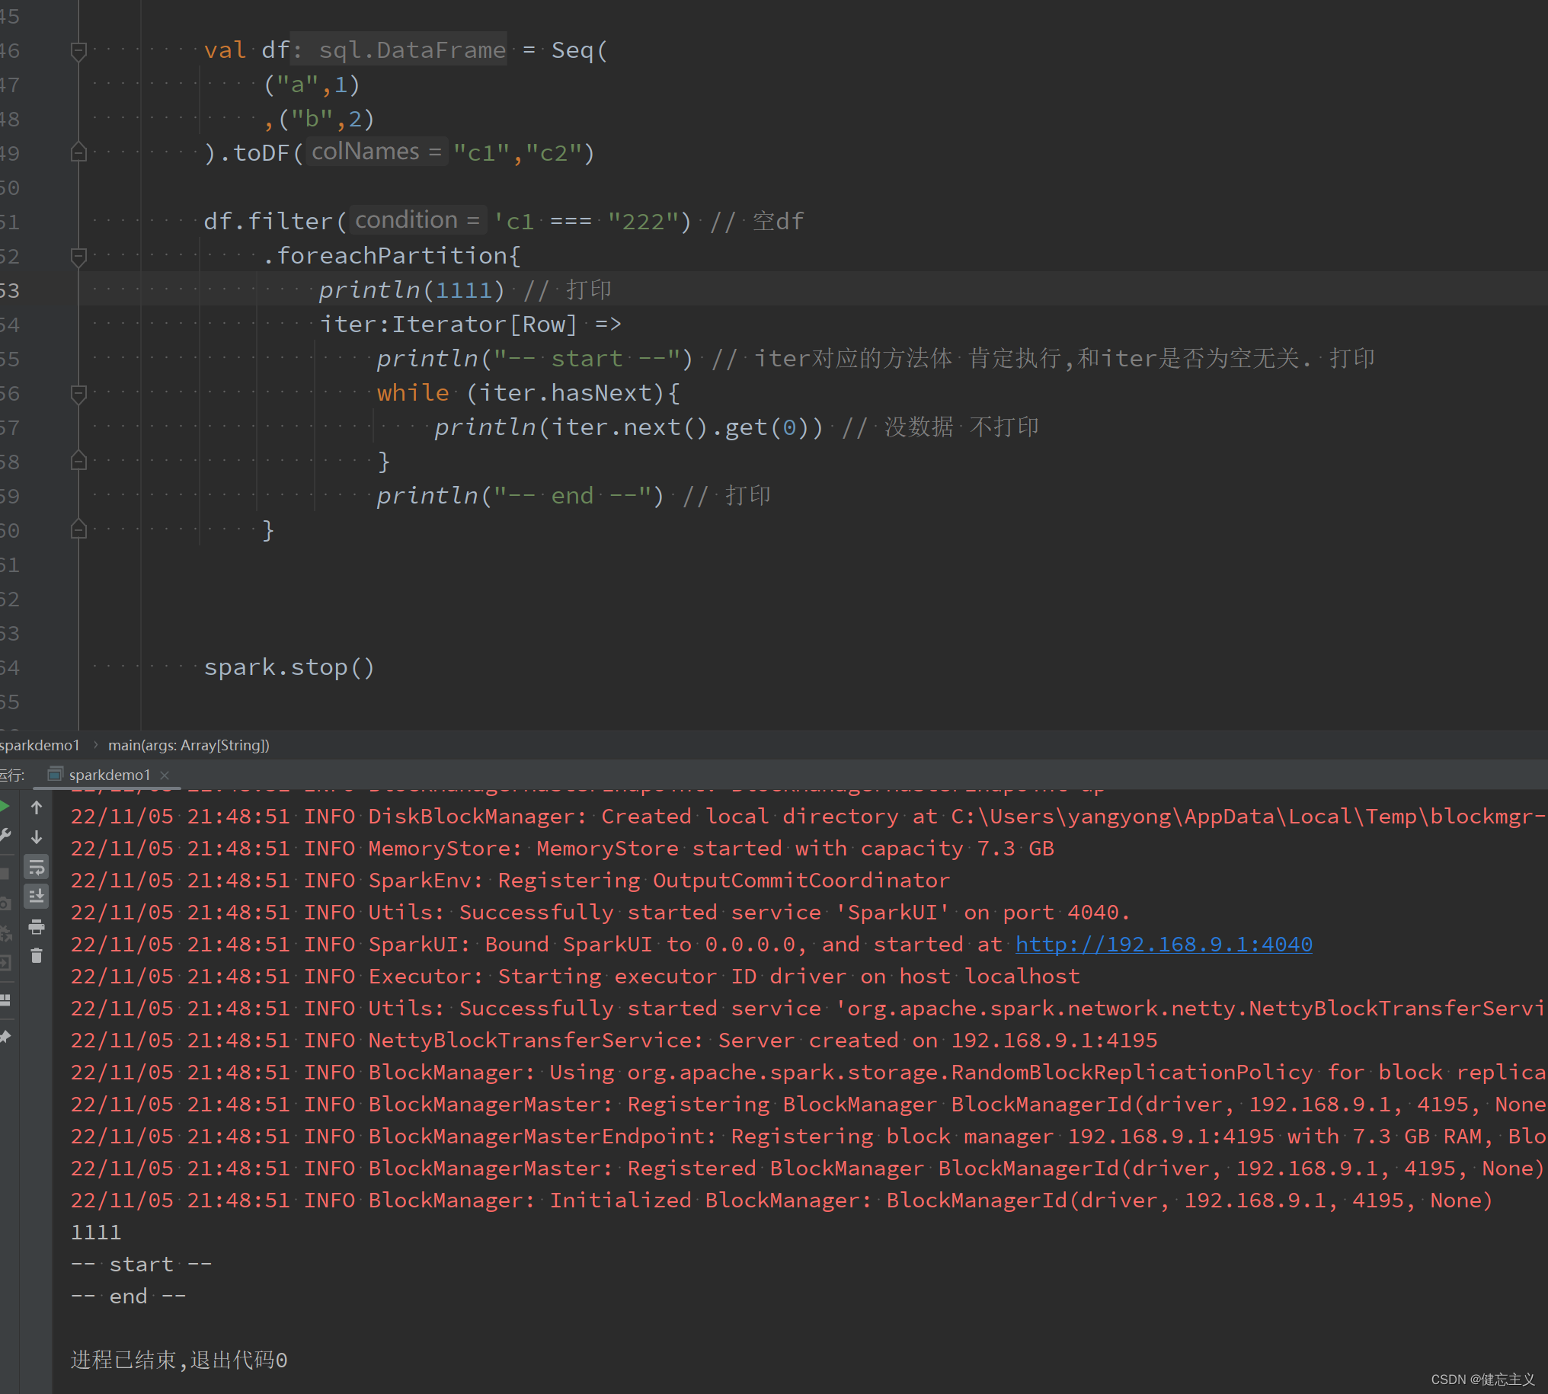1548x1394 pixels.
Task: Toggle scroll to end of console
Action: pyautogui.click(x=36, y=897)
